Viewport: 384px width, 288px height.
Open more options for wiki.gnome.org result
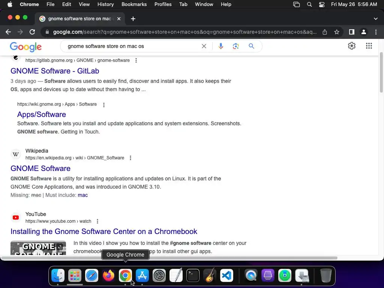tap(104, 105)
